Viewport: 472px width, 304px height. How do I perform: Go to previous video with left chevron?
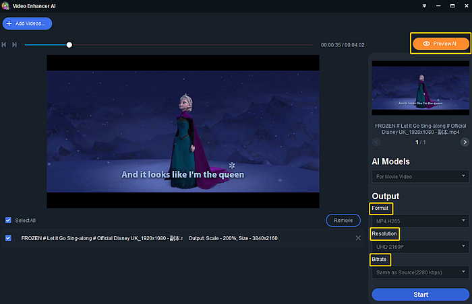(x=376, y=142)
